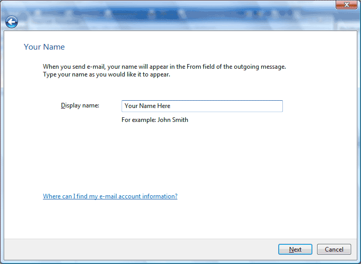Open the e-mail account information help link

[110, 196]
